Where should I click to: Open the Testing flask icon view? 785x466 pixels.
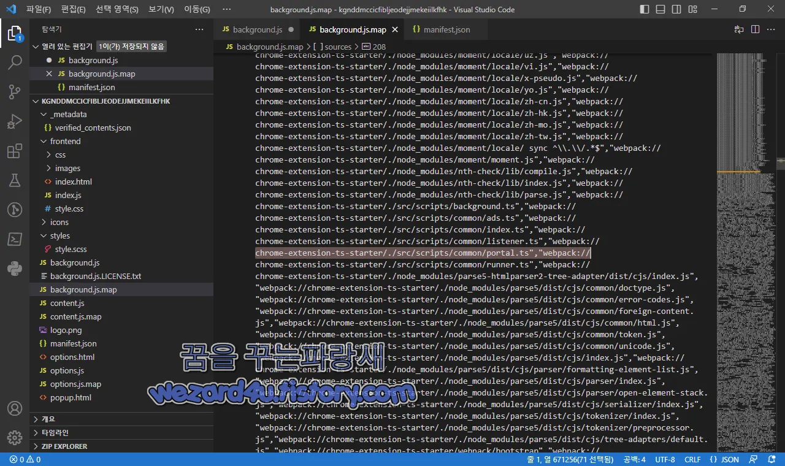point(15,180)
